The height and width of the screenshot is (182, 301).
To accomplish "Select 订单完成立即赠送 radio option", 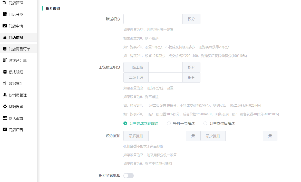I will 125,123.
